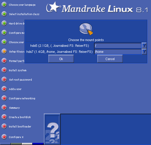This screenshot has height=145, width=151.
Task: Go to Select installation class step
Action: tap(24, 14)
